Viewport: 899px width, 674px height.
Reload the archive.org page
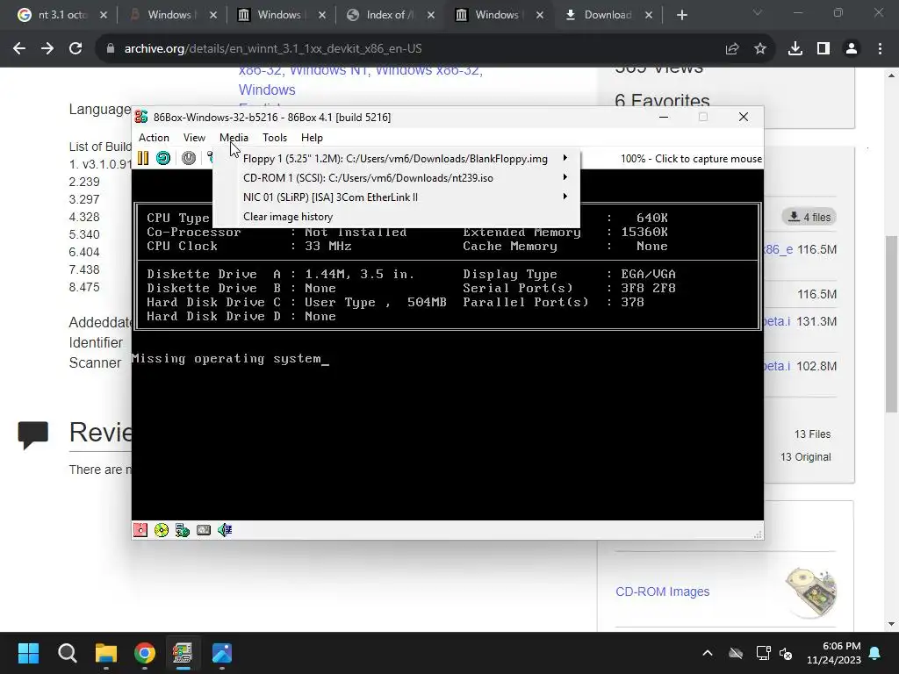click(76, 49)
